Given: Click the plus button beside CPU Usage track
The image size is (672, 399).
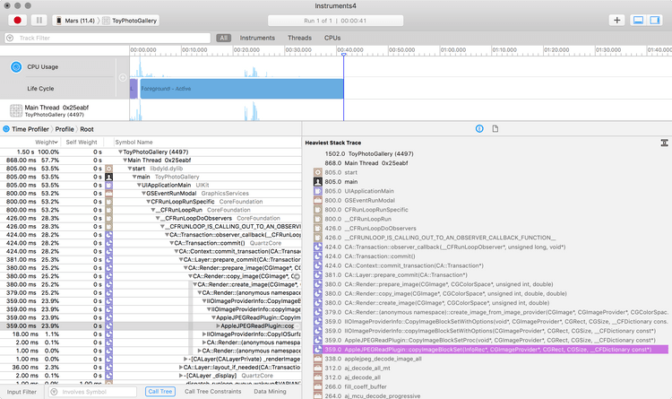Looking at the screenshot, I should 123,77.
